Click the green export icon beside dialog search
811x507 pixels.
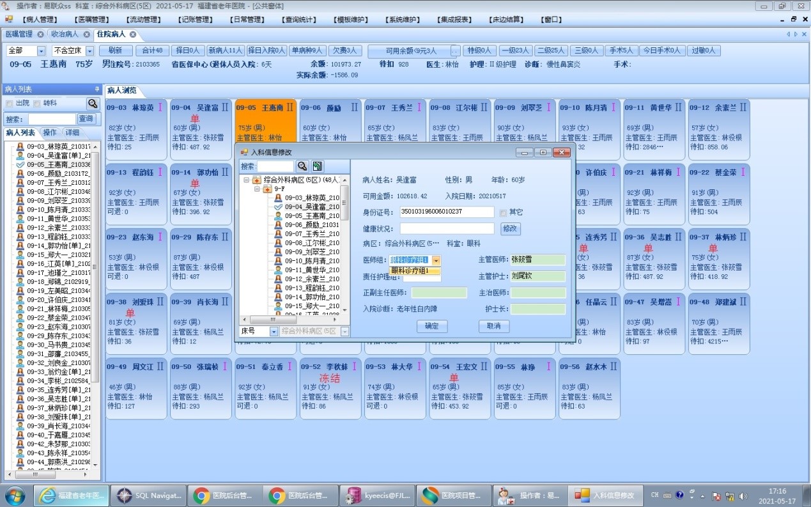click(x=317, y=166)
